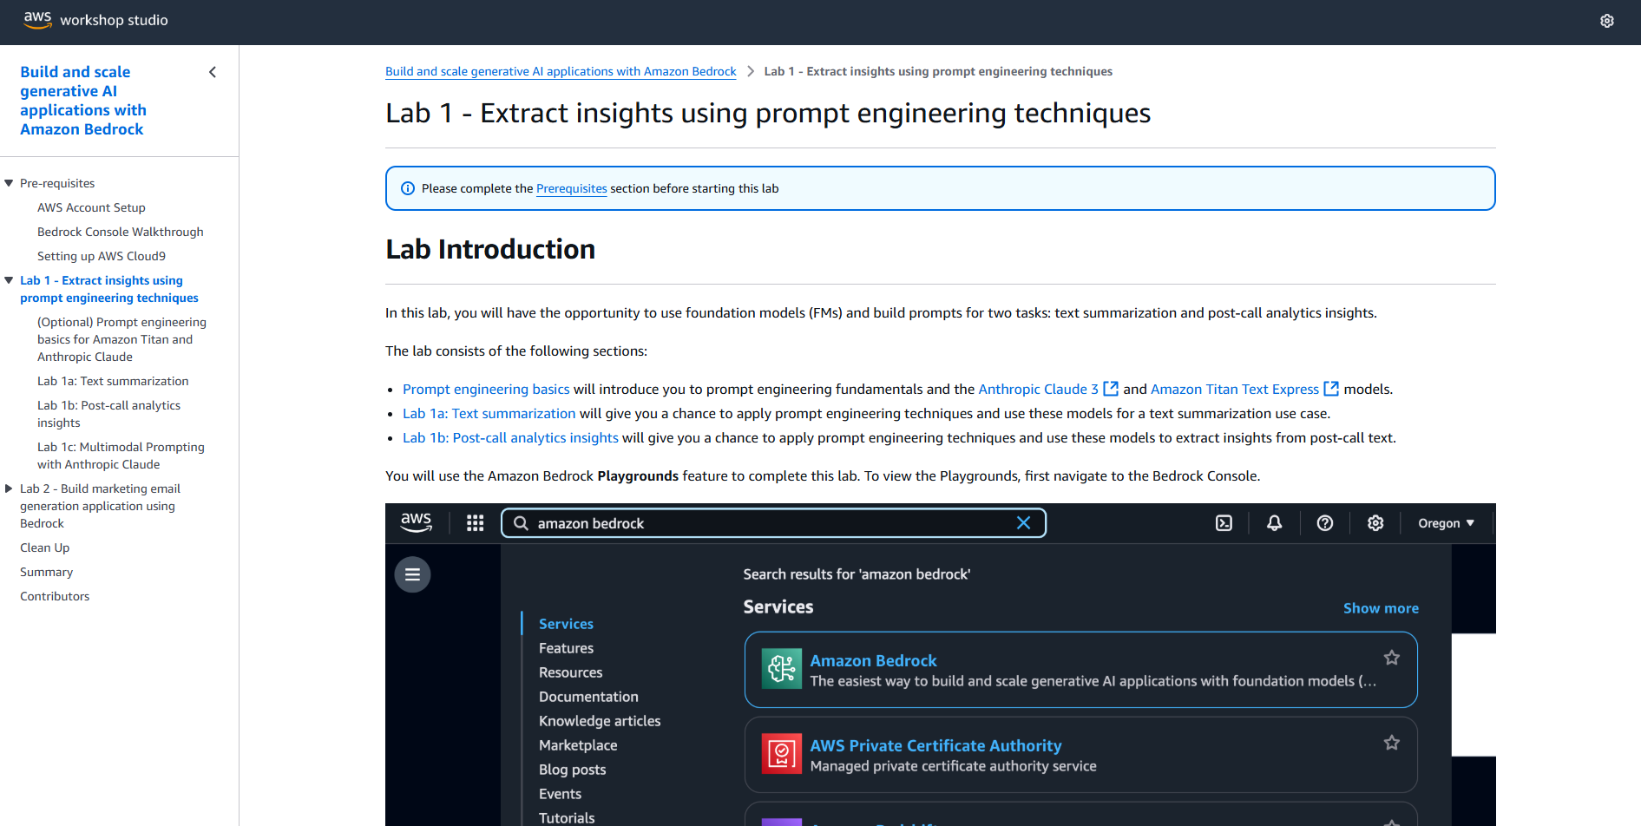The width and height of the screenshot is (1641, 826).
Task: Open Bedrock Console Walkthrough page
Action: point(121,232)
